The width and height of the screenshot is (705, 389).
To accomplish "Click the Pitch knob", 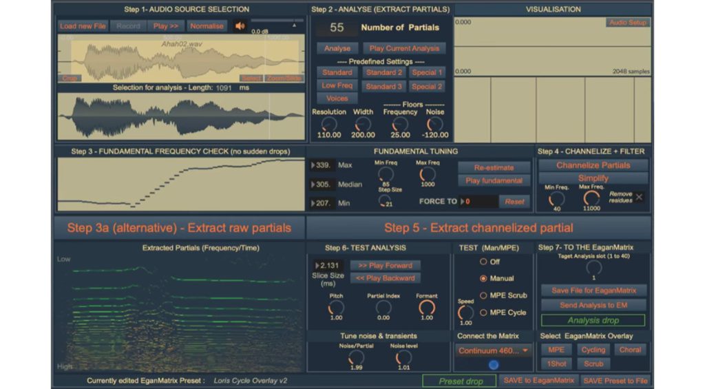I will tap(336, 307).
